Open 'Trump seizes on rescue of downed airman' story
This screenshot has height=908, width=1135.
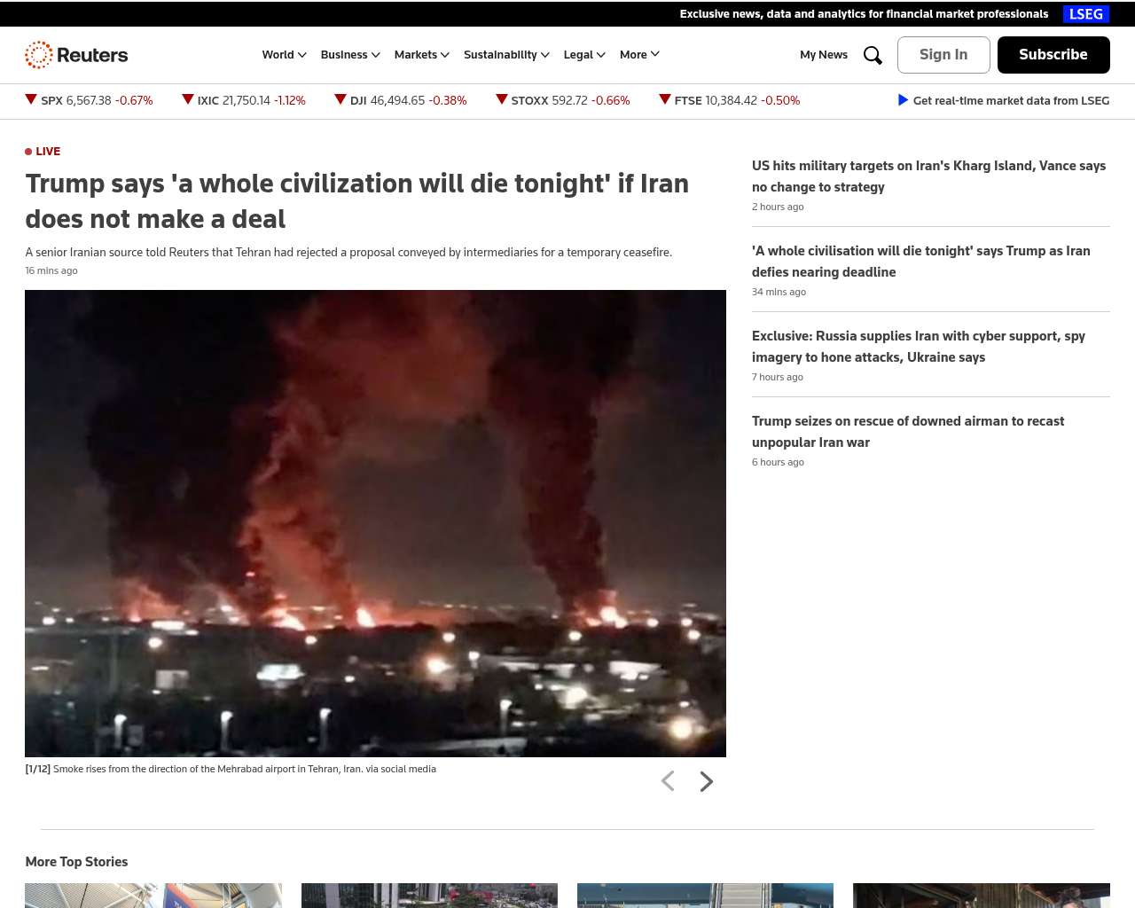click(908, 432)
